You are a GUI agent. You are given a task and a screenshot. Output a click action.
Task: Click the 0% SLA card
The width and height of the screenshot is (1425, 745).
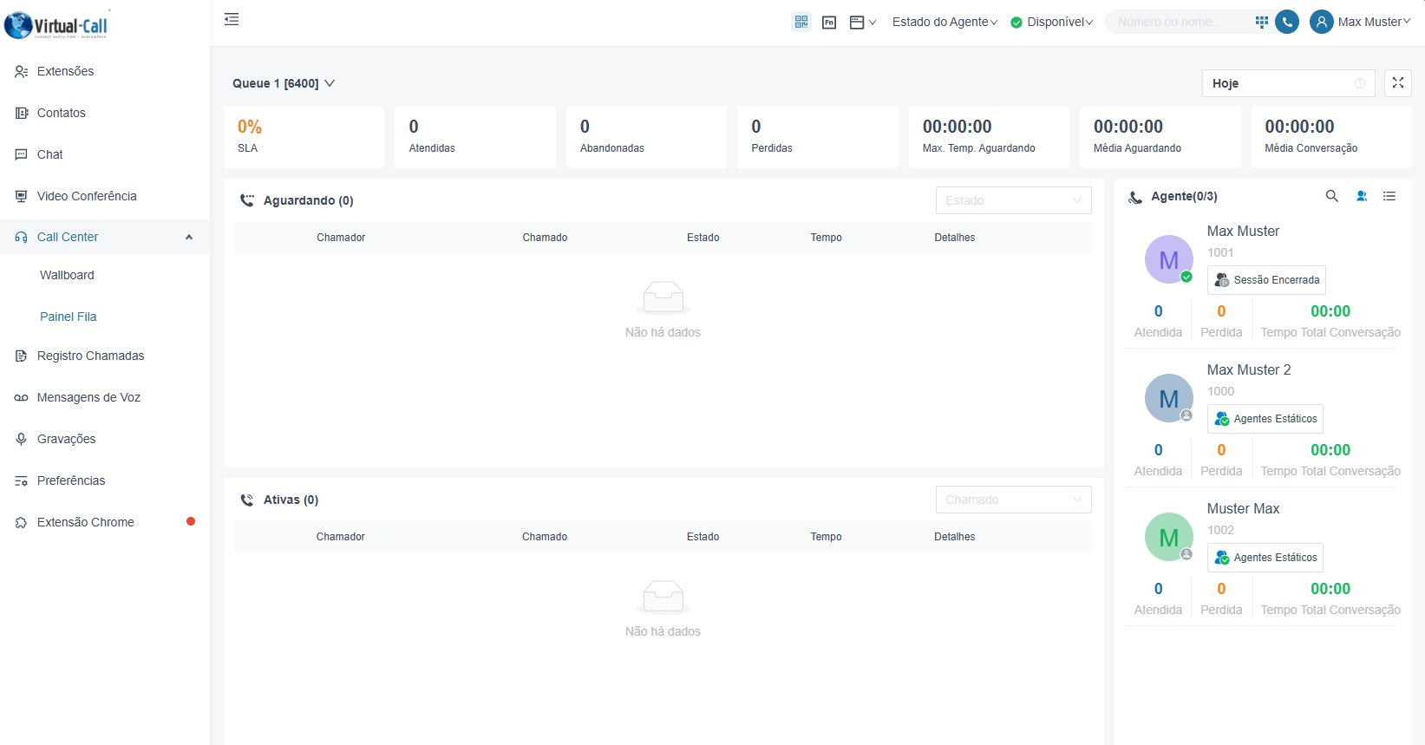tap(304, 137)
